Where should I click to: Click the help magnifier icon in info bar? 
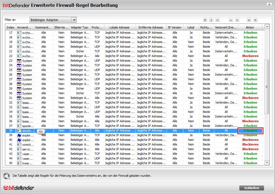pyautogui.click(x=7, y=176)
